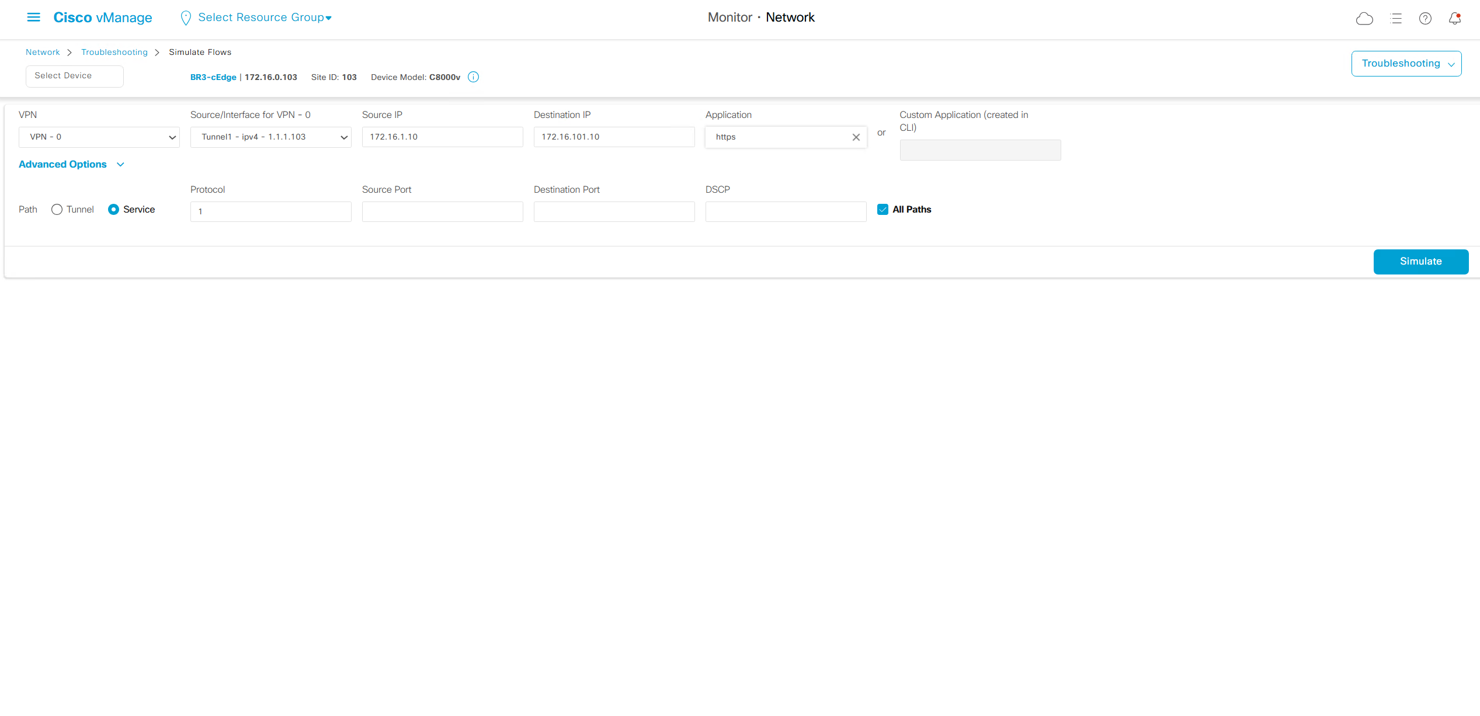The height and width of the screenshot is (716, 1480).
Task: Click the Destination Port input field
Action: tap(614, 211)
